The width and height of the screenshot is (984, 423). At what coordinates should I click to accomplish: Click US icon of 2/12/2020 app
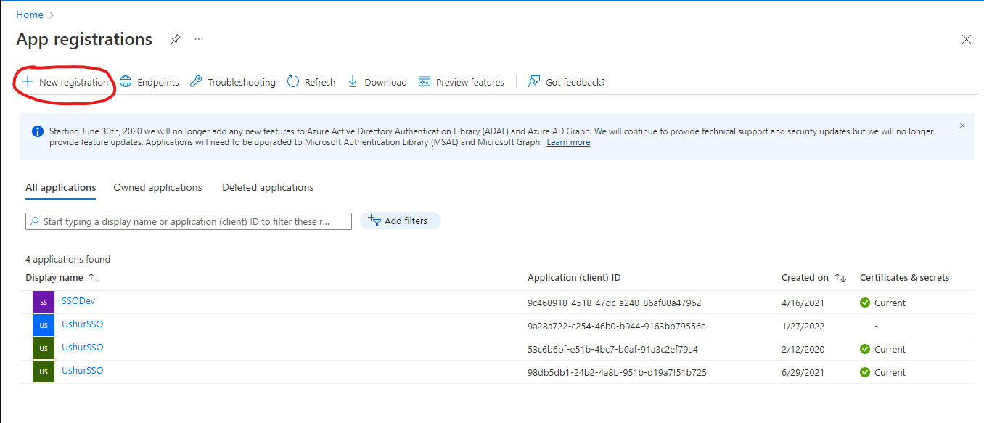tap(44, 349)
